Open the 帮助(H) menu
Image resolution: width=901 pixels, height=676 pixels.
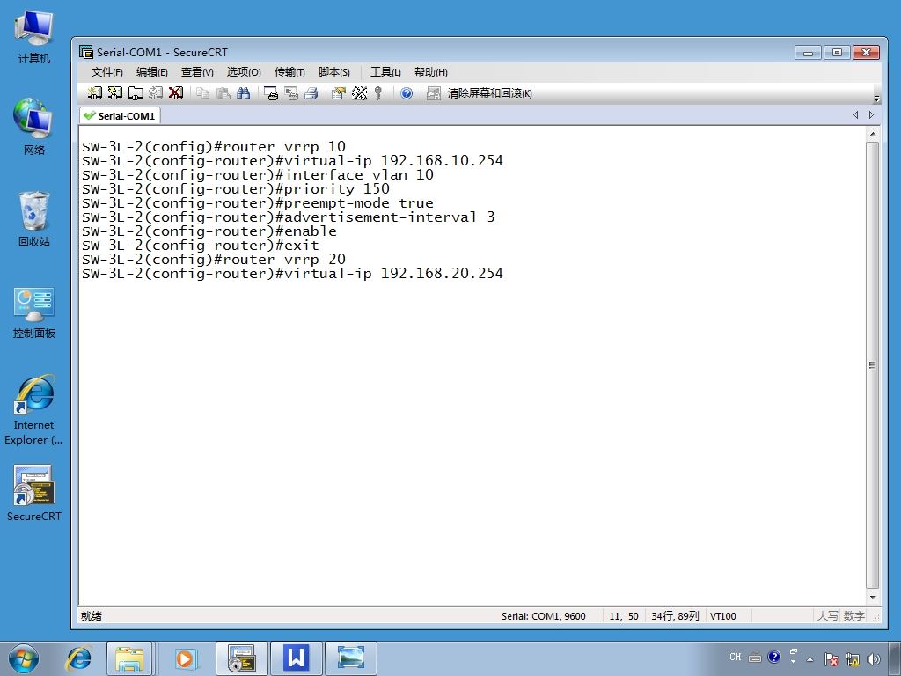coord(431,72)
